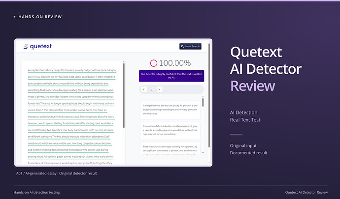
Task: Click the 'Original input. Documented result.' text
Action: click(x=249, y=149)
